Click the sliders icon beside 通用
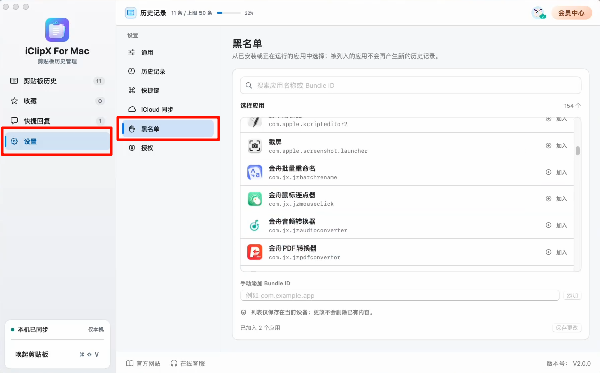Image resolution: width=600 pixels, height=373 pixels. click(x=131, y=52)
